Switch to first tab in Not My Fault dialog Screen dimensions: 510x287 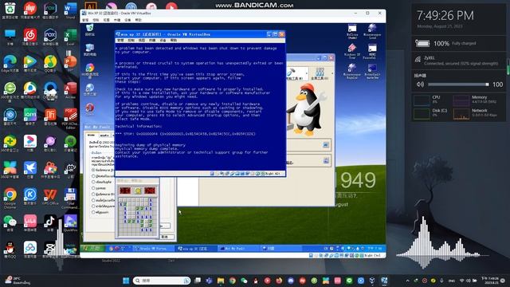(x=92, y=135)
